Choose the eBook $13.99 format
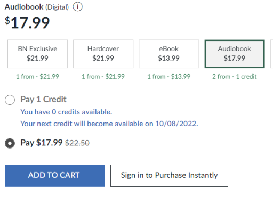This screenshot has height=197, width=273. tap(169, 54)
